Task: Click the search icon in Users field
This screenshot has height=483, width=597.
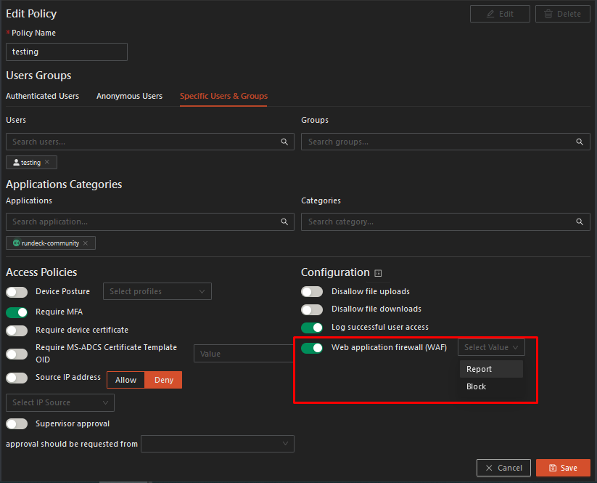Action: (x=284, y=142)
